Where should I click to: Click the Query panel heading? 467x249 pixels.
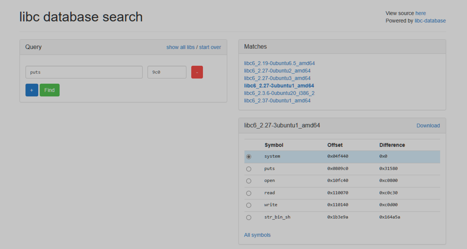point(34,47)
